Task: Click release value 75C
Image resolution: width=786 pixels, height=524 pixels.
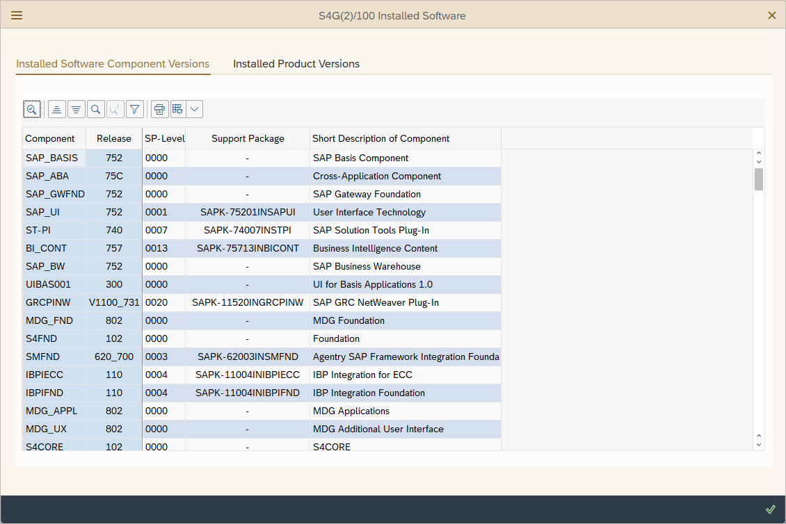Action: click(x=114, y=176)
